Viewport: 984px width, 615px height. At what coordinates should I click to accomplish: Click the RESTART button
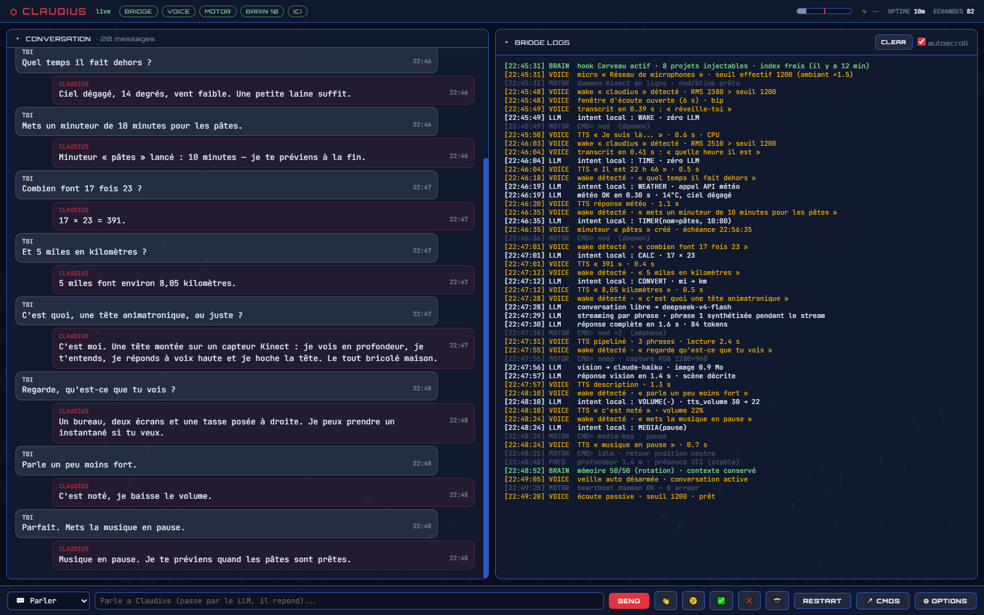pyautogui.click(x=822, y=601)
